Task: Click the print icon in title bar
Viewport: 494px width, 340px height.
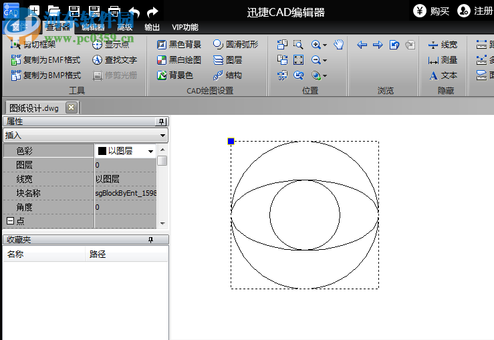Action: click(x=114, y=11)
